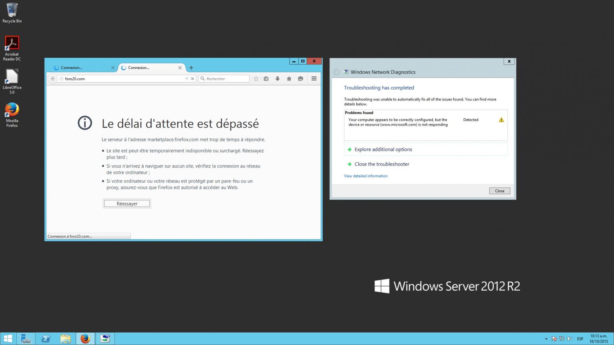Open Server Manager from the taskbar
This screenshot has height=345, width=614.
coord(26,339)
